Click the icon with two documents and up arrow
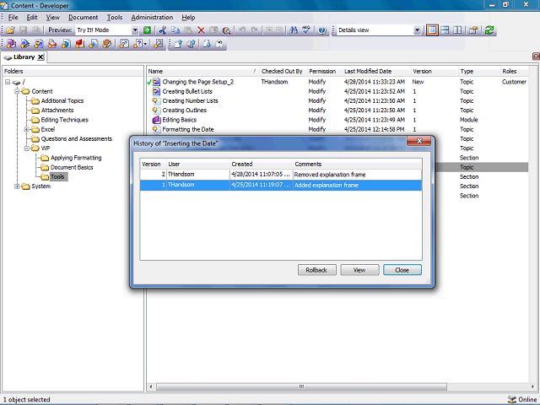Image resolution: width=540 pixels, height=405 pixels. pyautogui.click(x=192, y=44)
